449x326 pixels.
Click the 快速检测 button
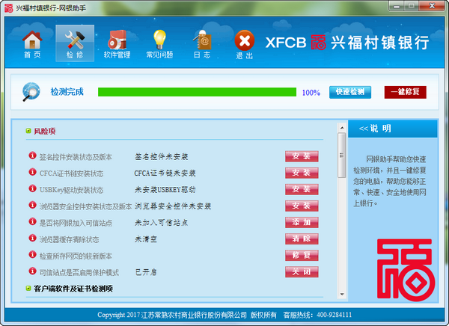(350, 92)
